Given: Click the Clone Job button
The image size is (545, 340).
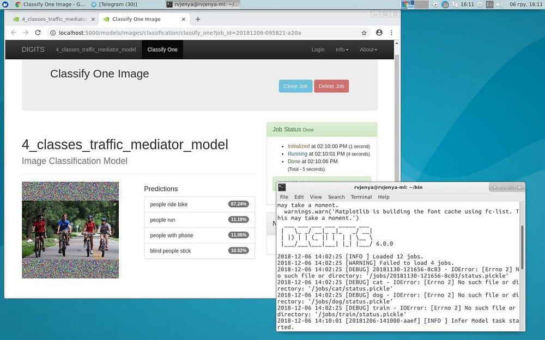Looking at the screenshot, I should [295, 86].
